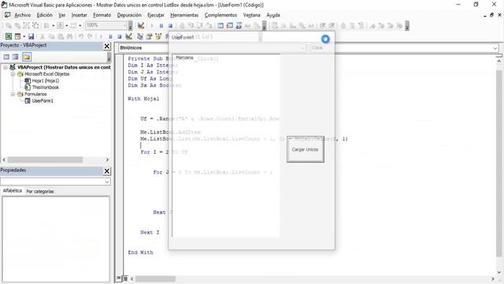The height and width of the screenshot is (284, 504).
Task: Select ThisWorkbook in the project tree
Action: pyautogui.click(x=46, y=88)
